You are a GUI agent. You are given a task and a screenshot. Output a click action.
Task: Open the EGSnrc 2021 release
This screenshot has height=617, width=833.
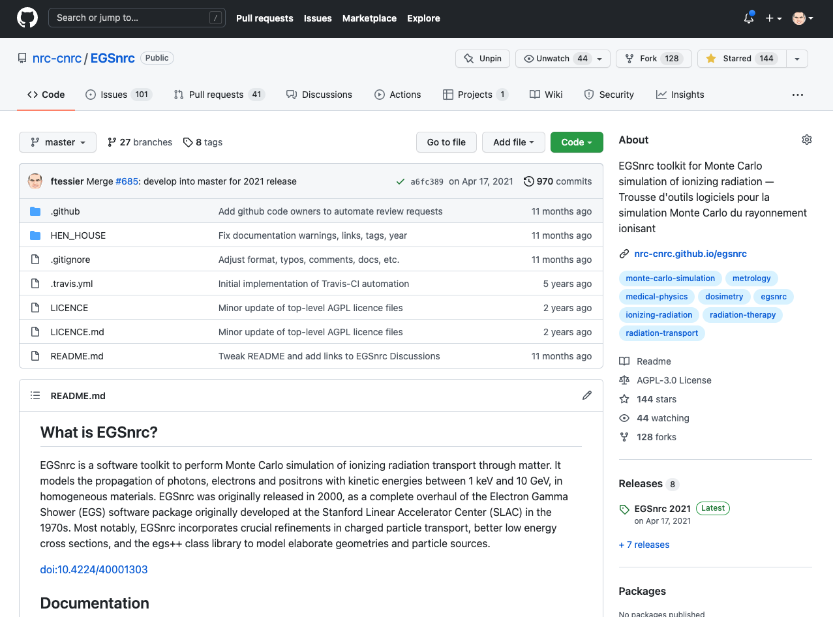tap(662, 509)
